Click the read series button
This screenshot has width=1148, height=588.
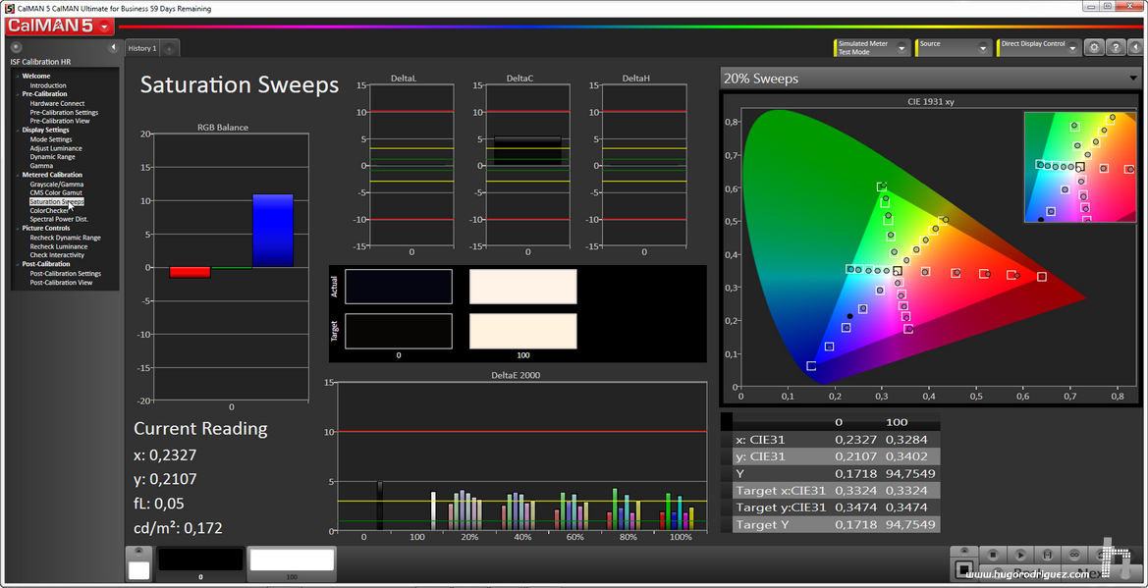click(x=1047, y=555)
